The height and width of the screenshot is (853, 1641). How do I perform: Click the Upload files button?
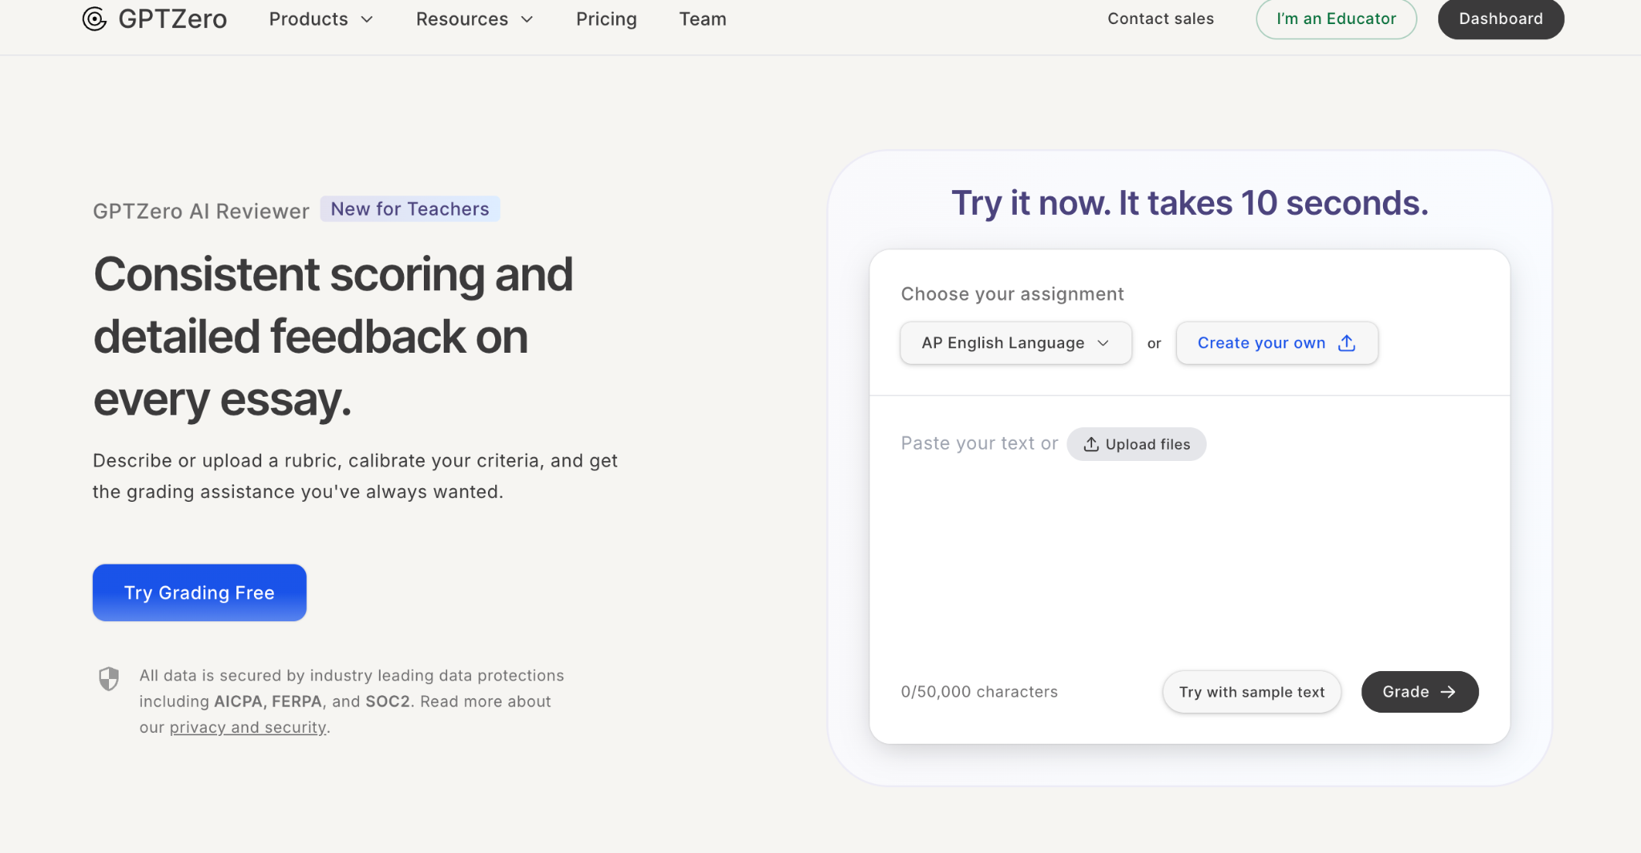coord(1136,444)
